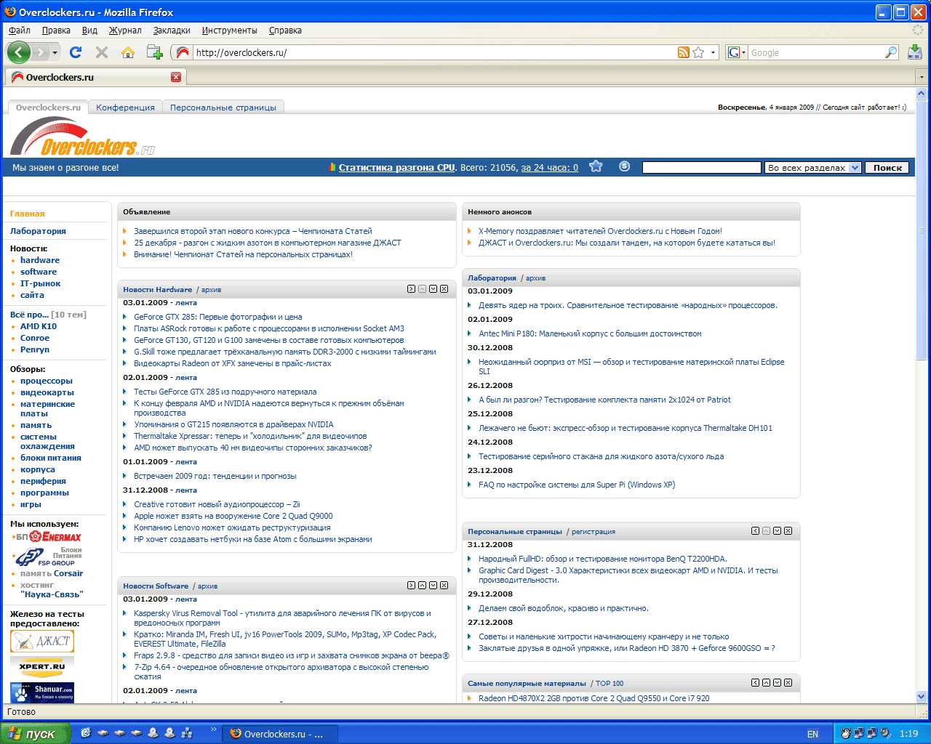Image resolution: width=931 pixels, height=744 pixels.
Task: Open the Corsair memory sponsor link
Action: click(68, 573)
